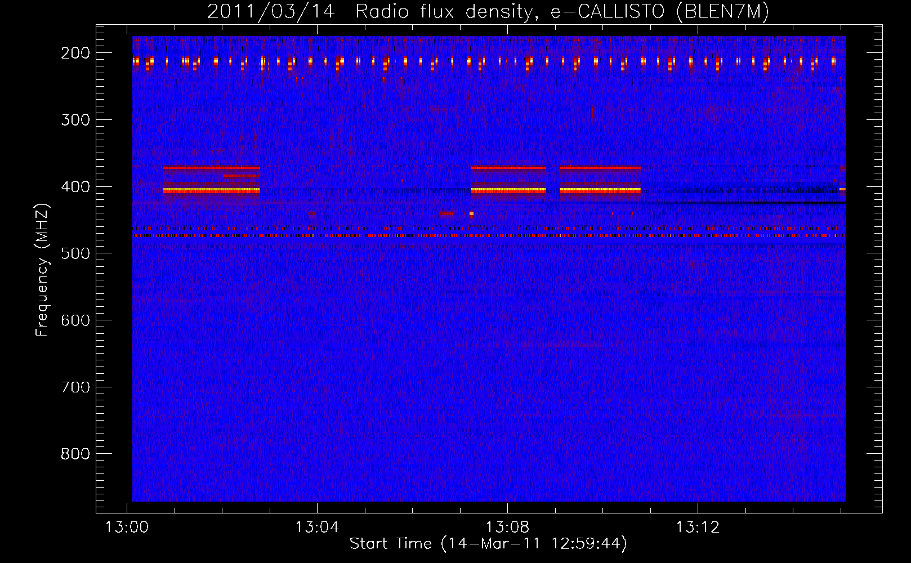Click the 800 frequency tick label
Image resolution: width=911 pixels, height=563 pixels.
pos(75,454)
